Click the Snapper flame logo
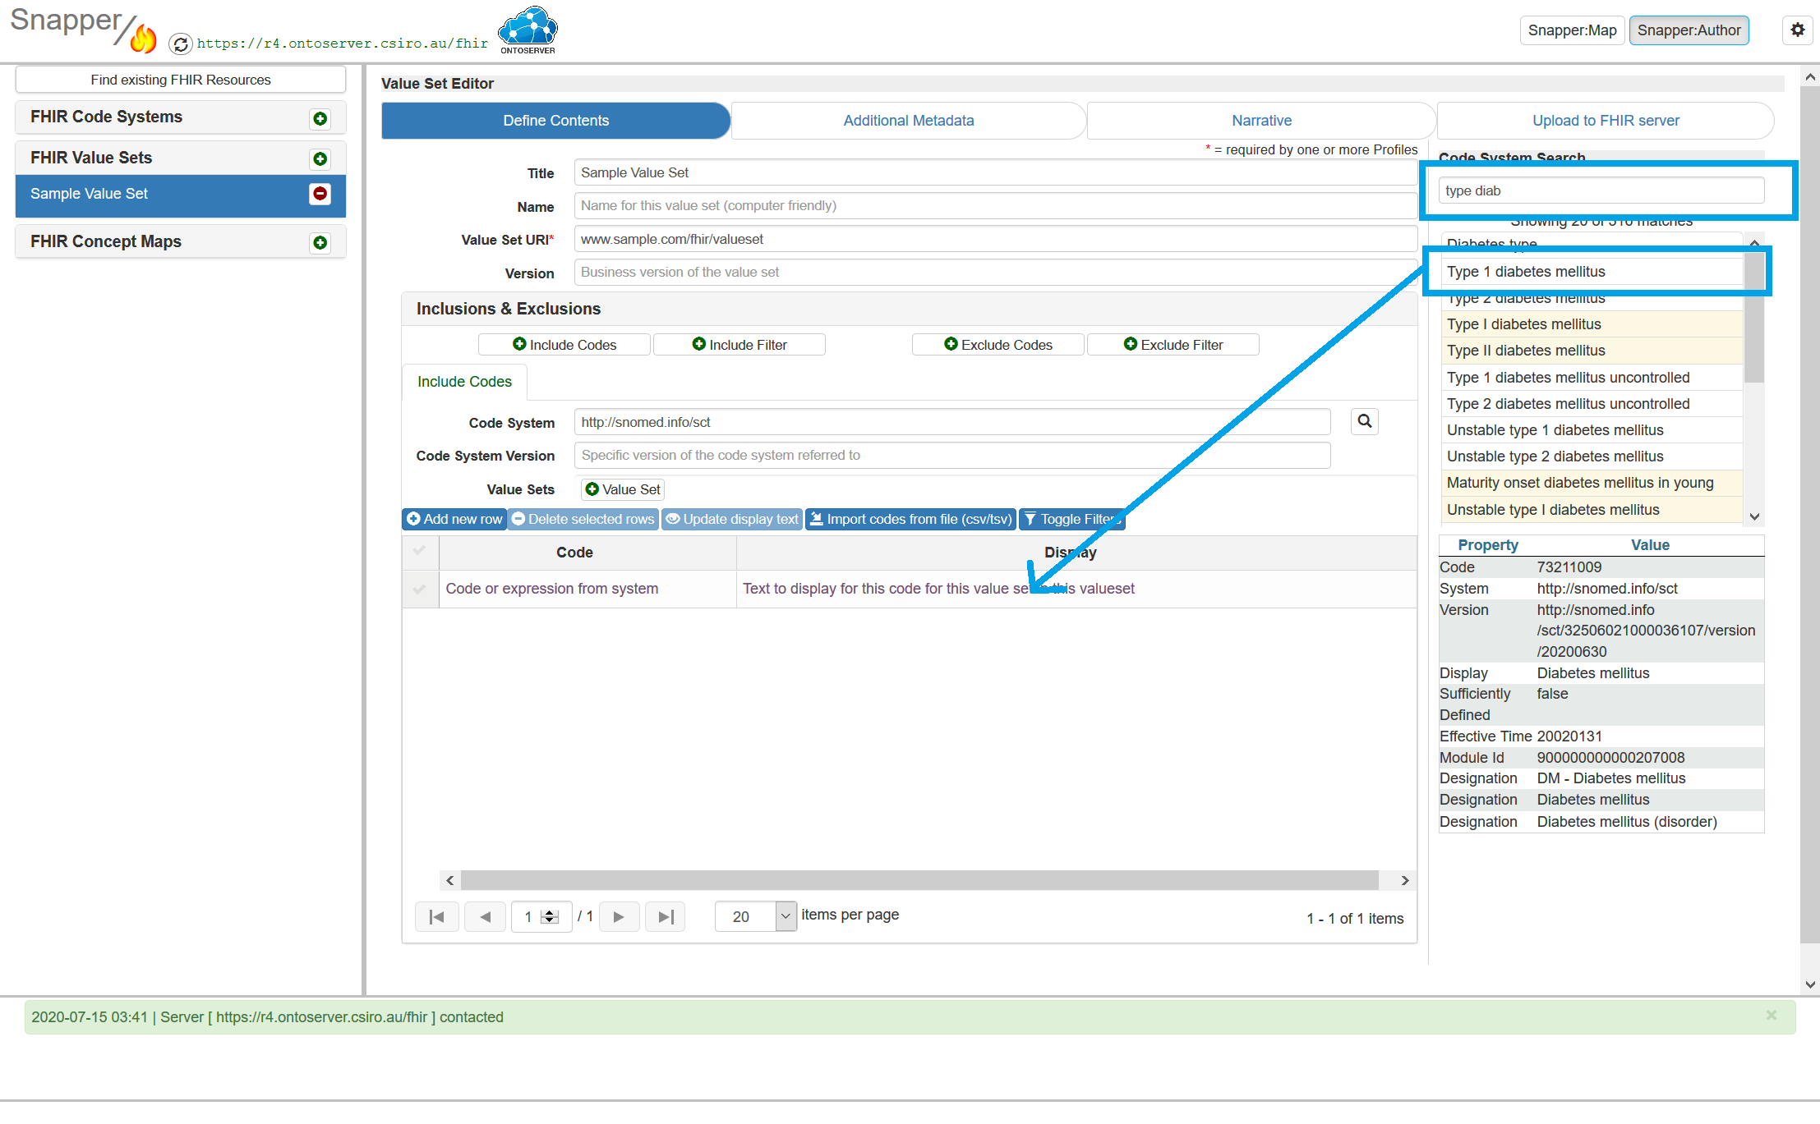The image size is (1820, 1124). (x=143, y=38)
